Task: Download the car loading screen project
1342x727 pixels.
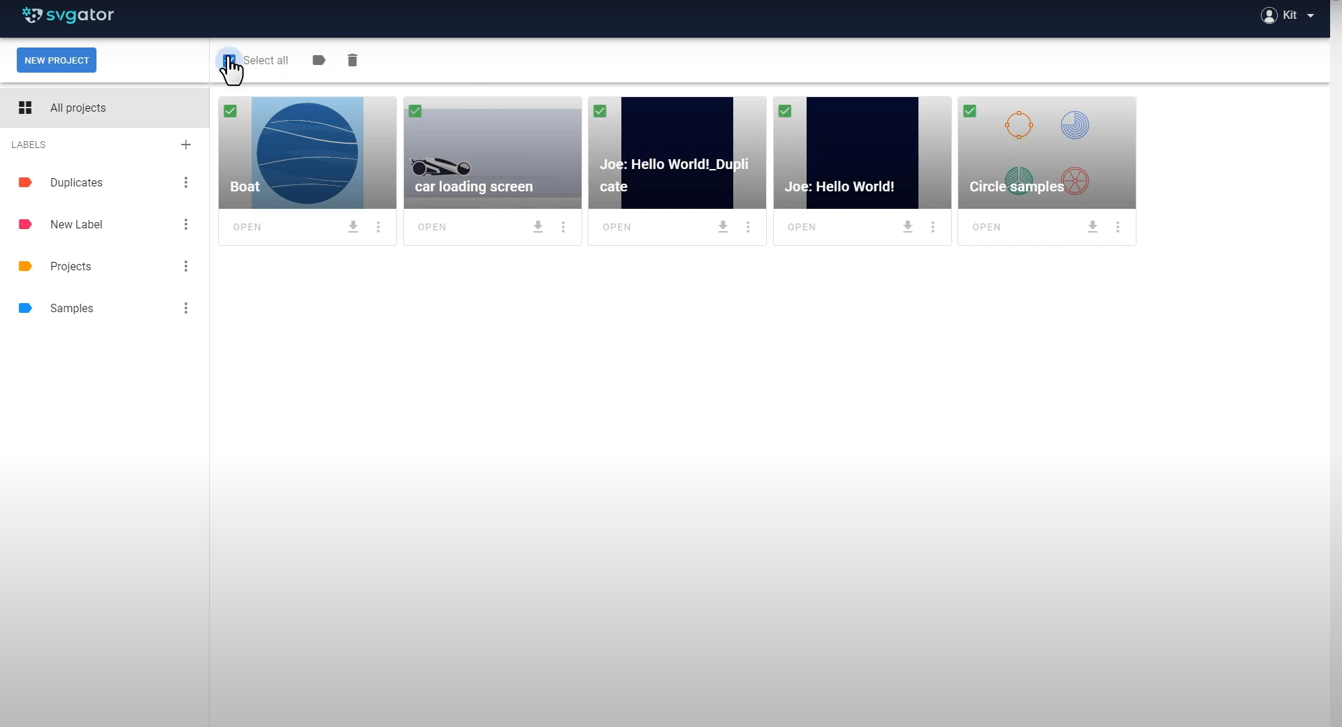Action: (538, 227)
